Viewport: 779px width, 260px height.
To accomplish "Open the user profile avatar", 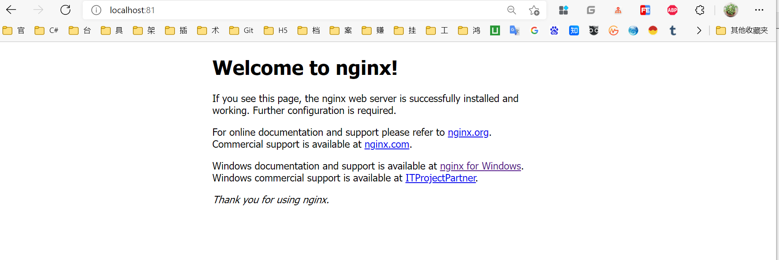I will point(731,10).
